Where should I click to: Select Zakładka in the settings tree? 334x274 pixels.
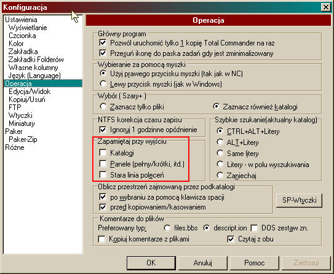[23, 52]
